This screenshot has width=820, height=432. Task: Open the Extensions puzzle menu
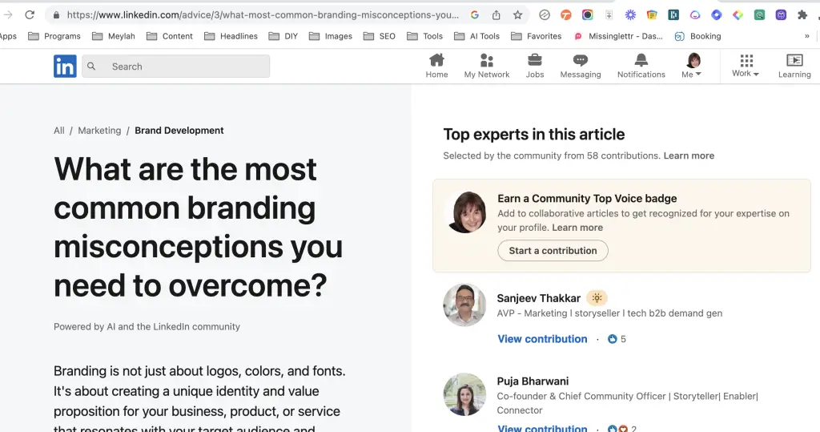[802, 14]
